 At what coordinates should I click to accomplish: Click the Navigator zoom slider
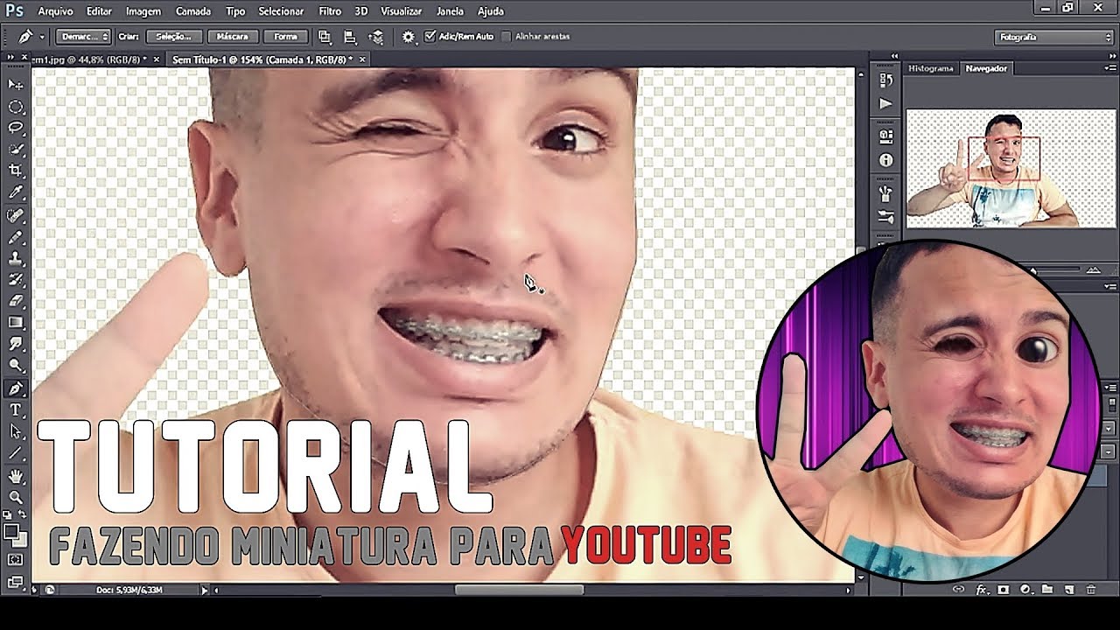pyautogui.click(x=1032, y=271)
